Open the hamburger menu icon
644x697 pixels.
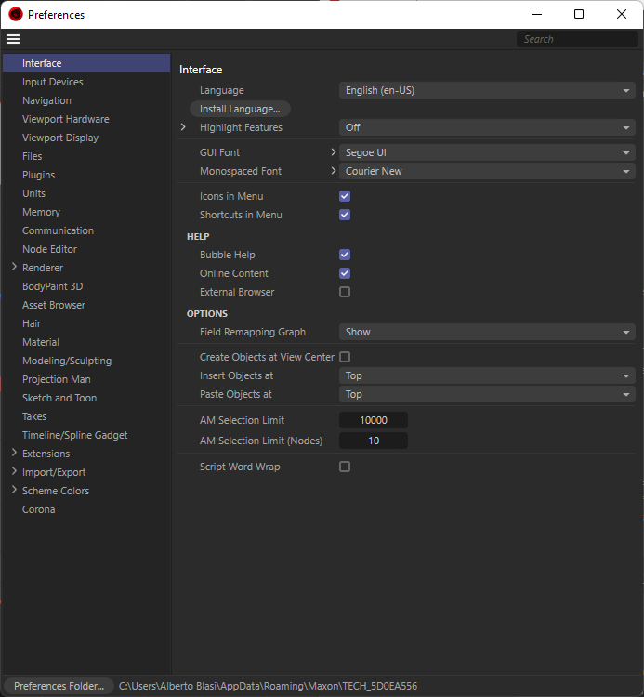pos(13,39)
